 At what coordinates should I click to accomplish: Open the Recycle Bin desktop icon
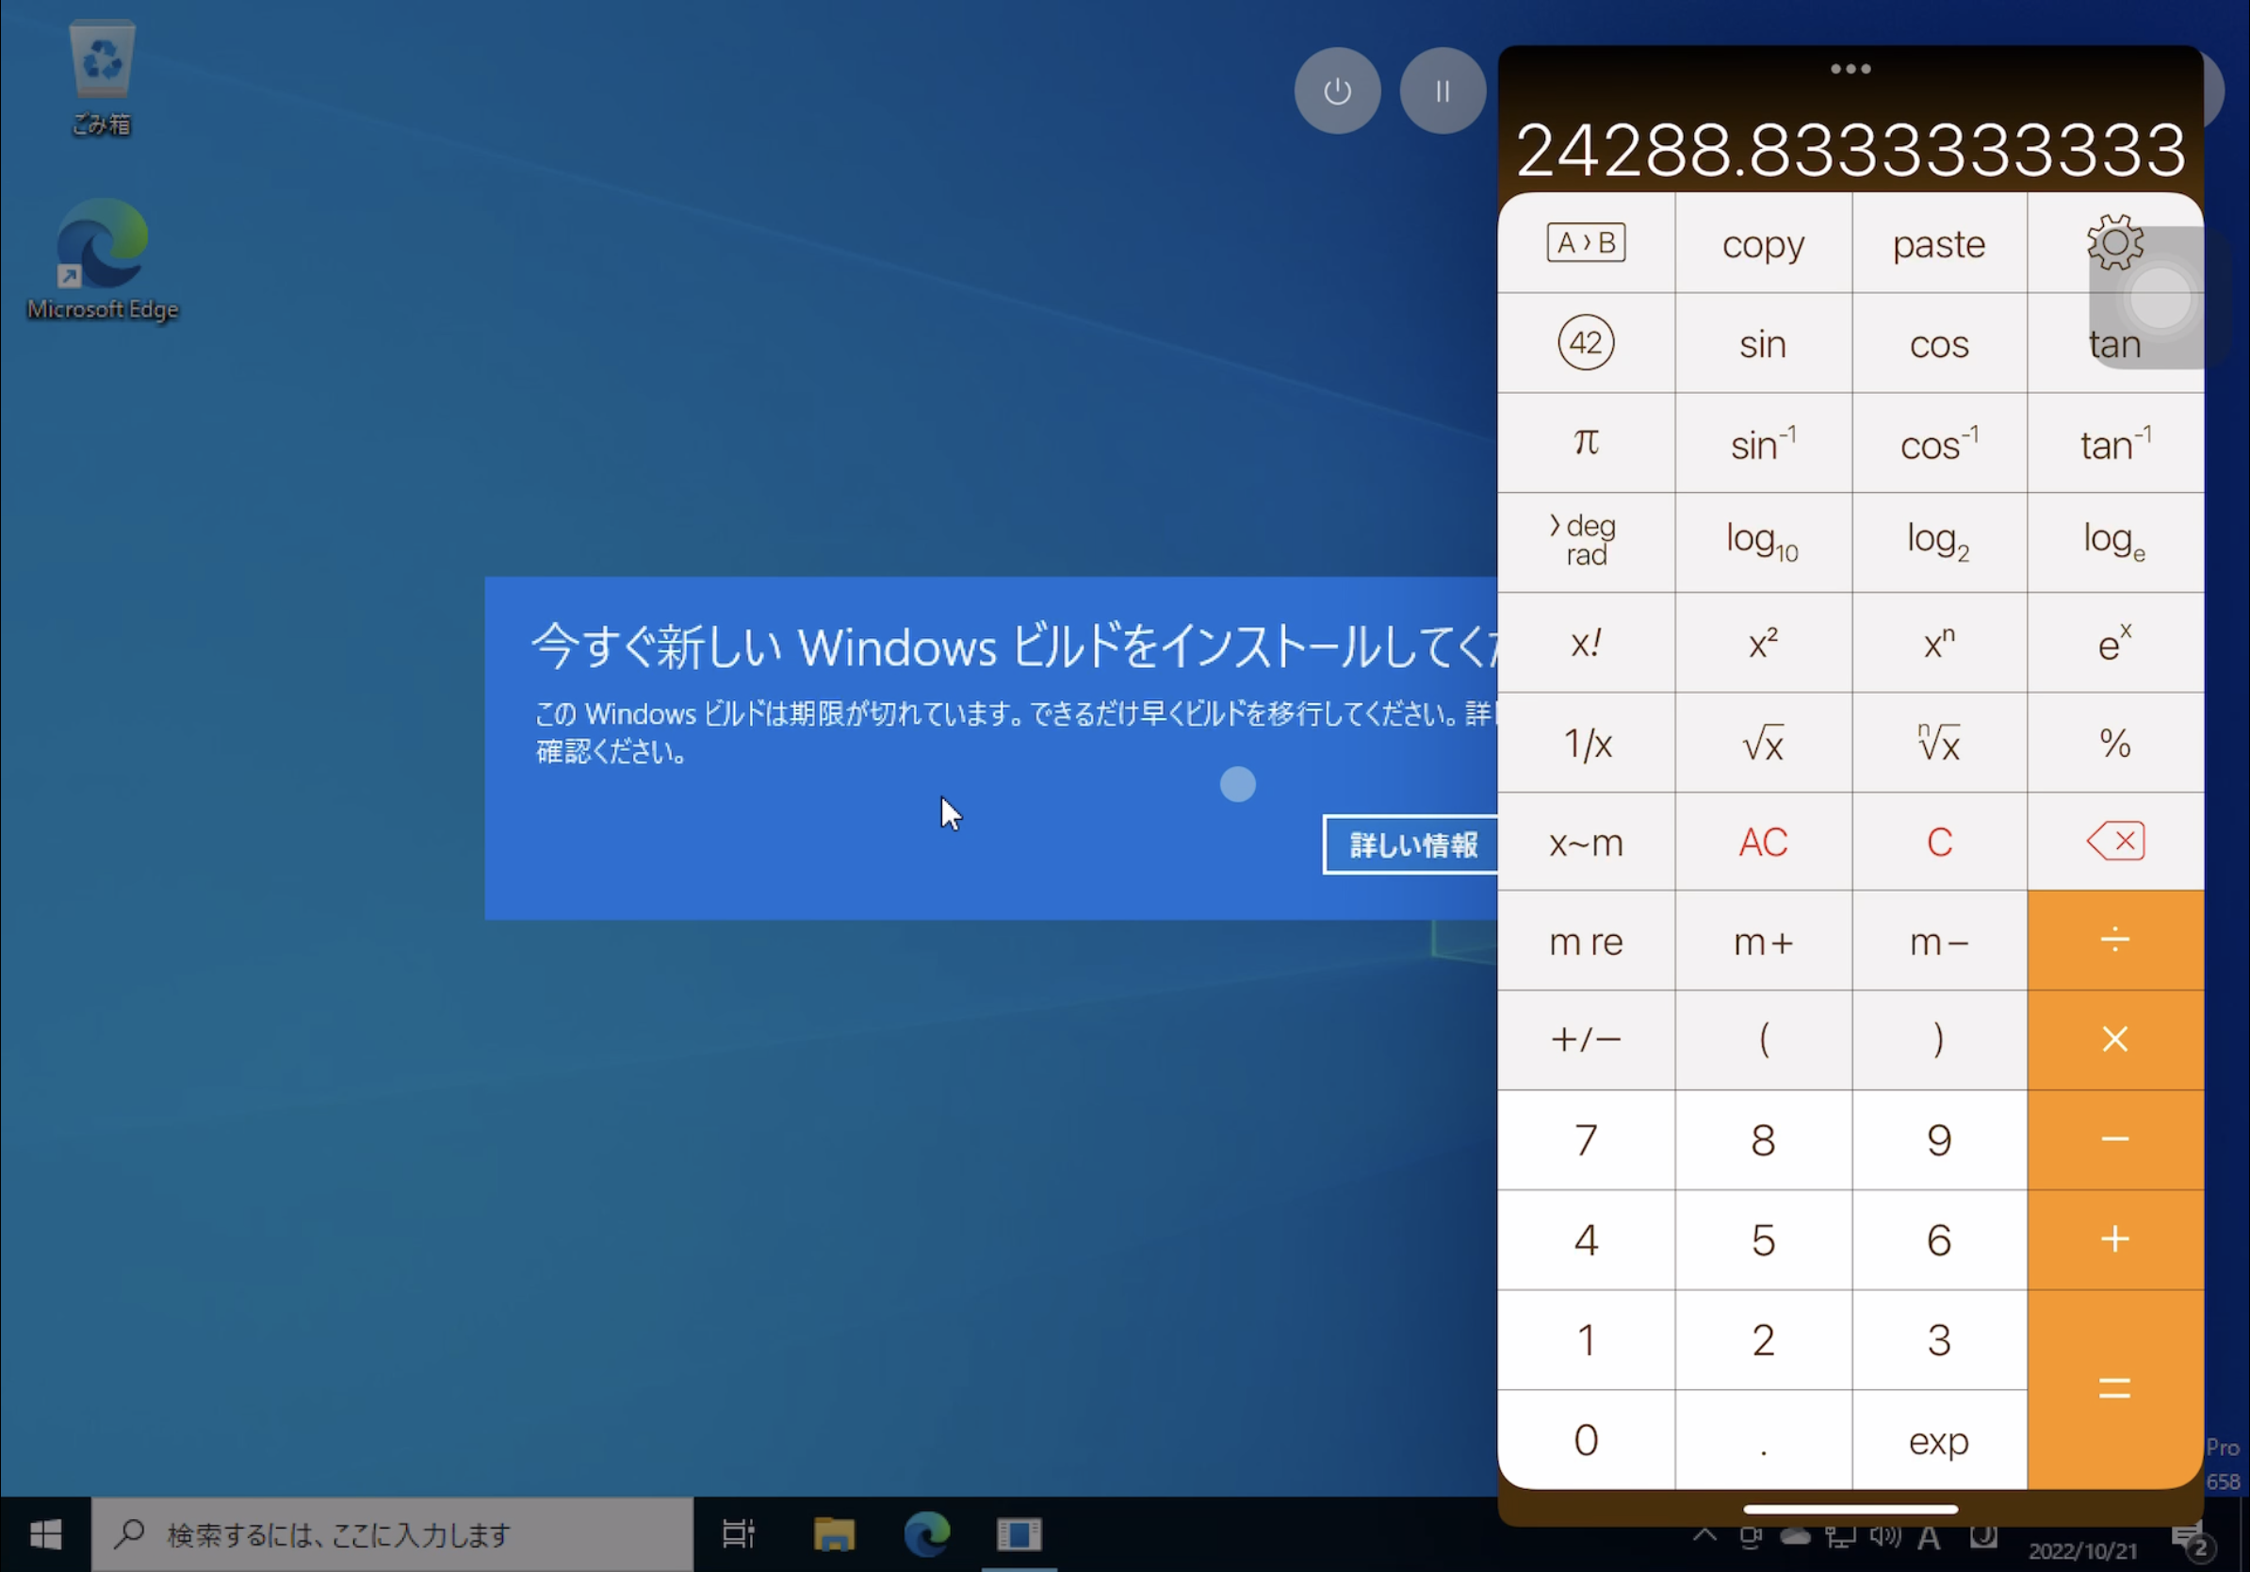click(101, 78)
